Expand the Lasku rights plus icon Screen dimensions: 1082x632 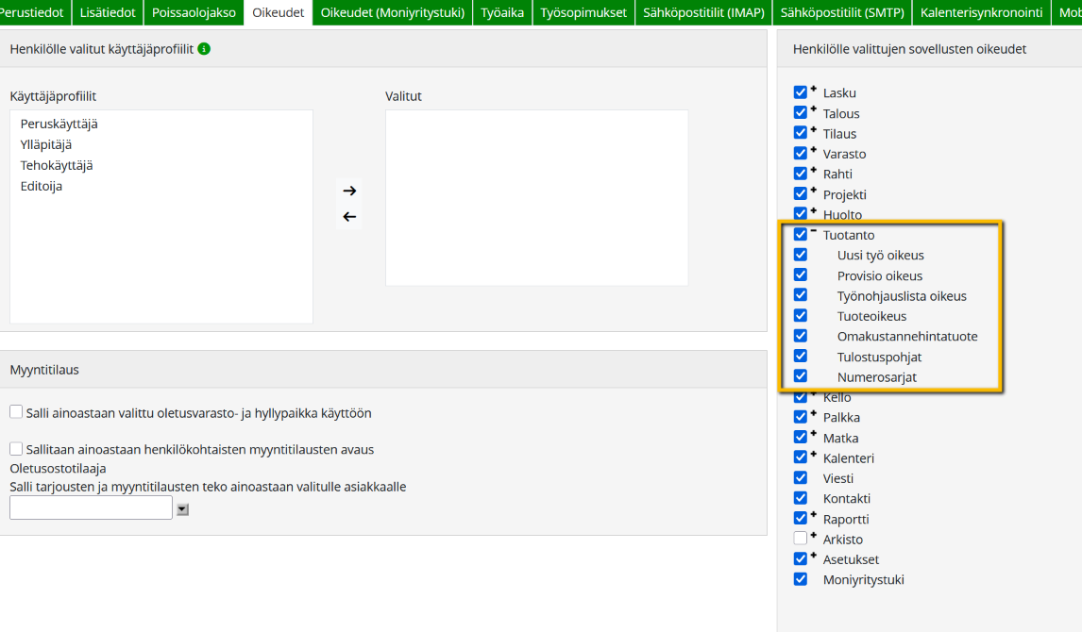pos(814,89)
